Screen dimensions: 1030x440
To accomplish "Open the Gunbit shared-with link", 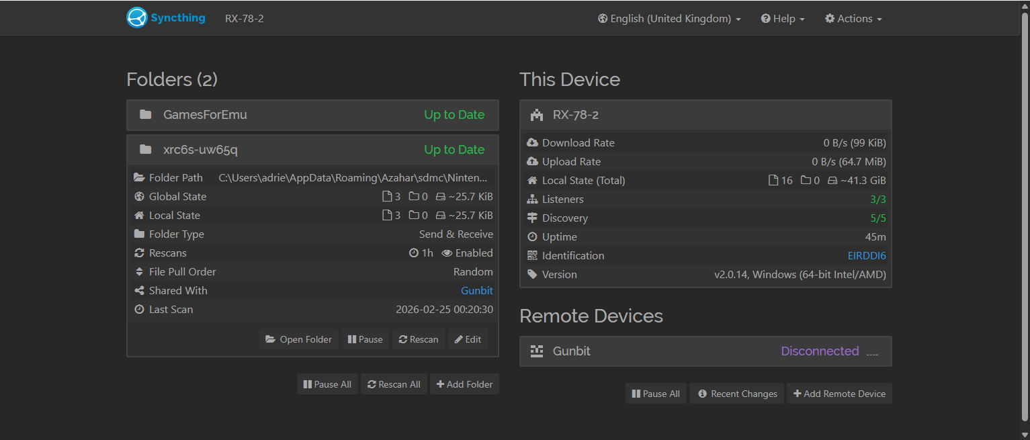I will pyautogui.click(x=476, y=291).
